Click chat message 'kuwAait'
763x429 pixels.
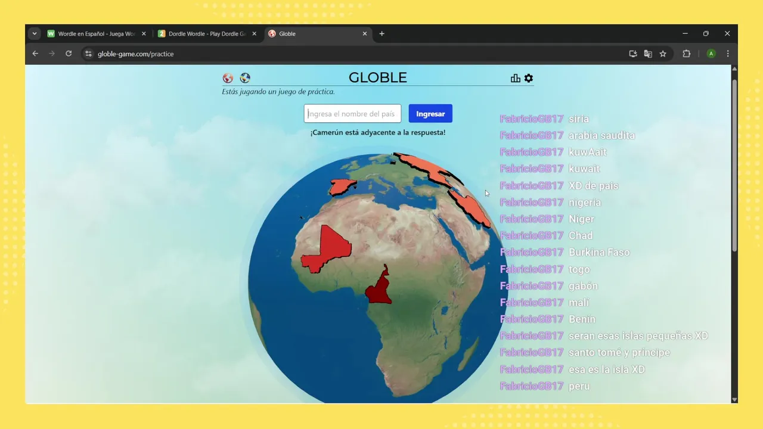click(x=588, y=153)
